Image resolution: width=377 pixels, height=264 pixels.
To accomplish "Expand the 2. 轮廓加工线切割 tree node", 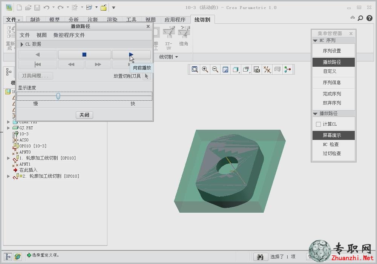I will point(8,176).
